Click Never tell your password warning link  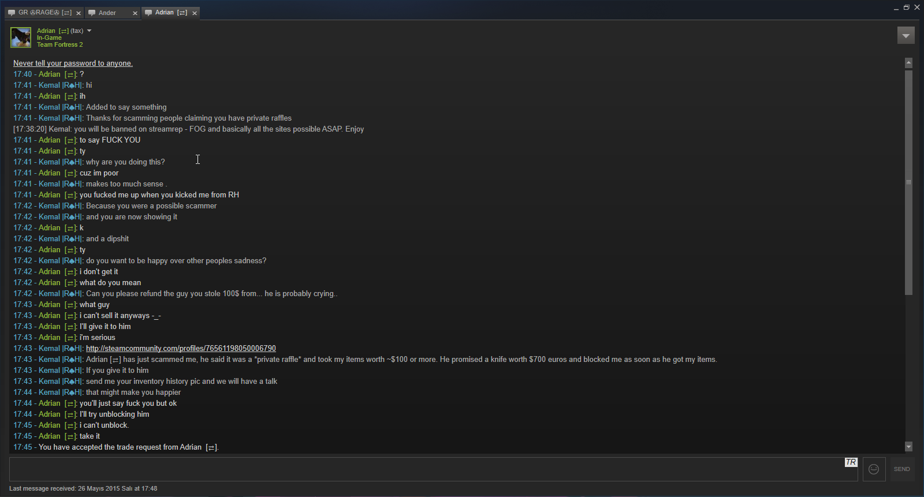click(x=73, y=63)
